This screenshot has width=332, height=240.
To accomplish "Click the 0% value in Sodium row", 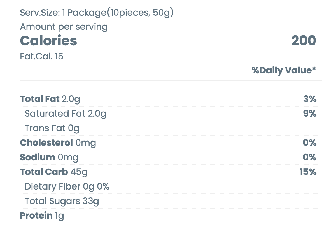I will 310,157.
